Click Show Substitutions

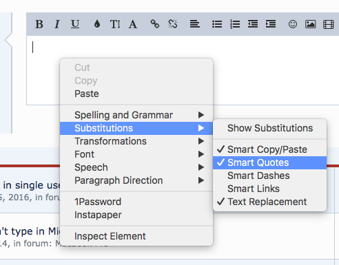click(269, 128)
